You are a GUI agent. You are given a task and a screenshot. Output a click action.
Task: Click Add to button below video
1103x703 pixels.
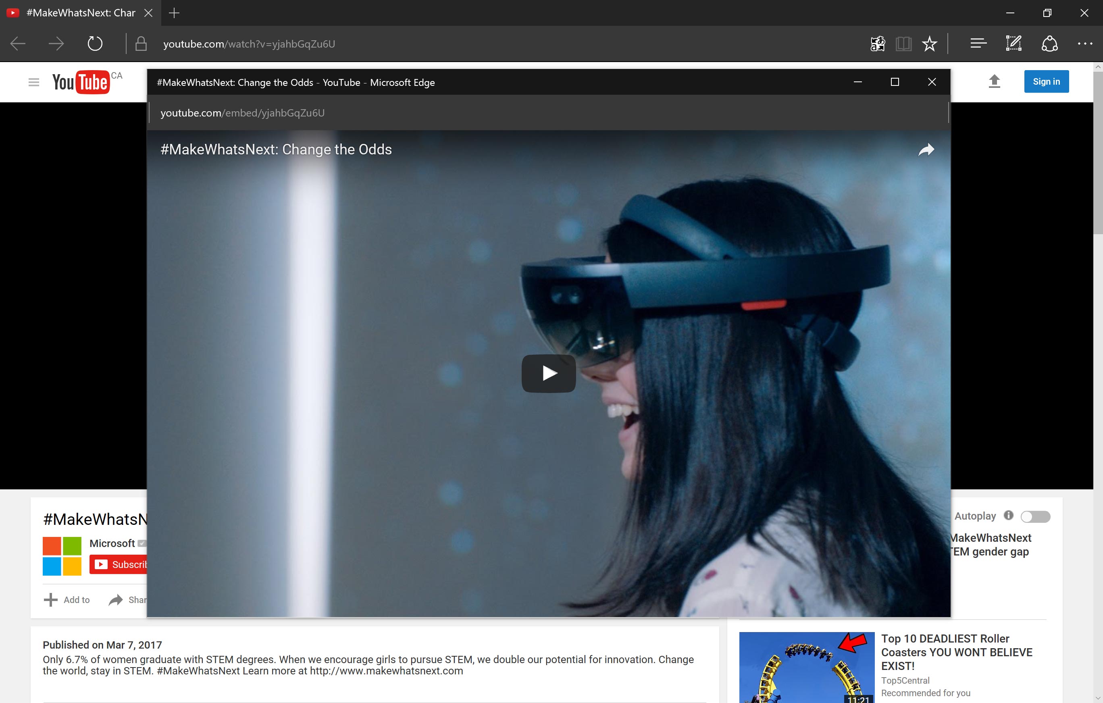pos(67,600)
